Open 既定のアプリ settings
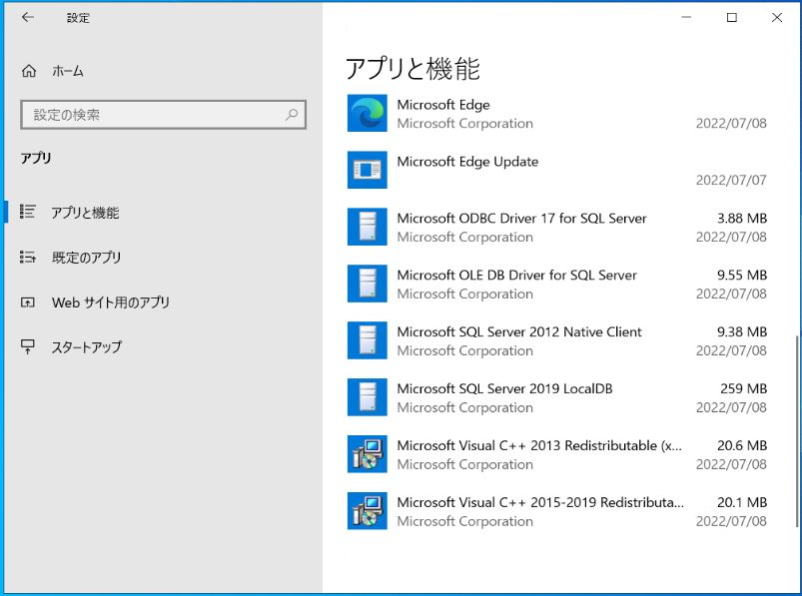 point(87,258)
